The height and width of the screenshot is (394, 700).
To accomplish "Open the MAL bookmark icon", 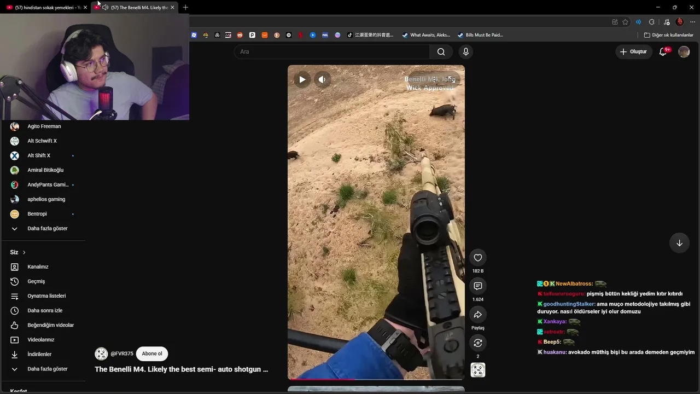I will tap(325, 35).
